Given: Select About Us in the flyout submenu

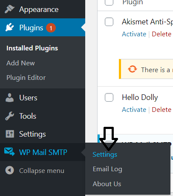Looking at the screenshot, I should tap(107, 184).
